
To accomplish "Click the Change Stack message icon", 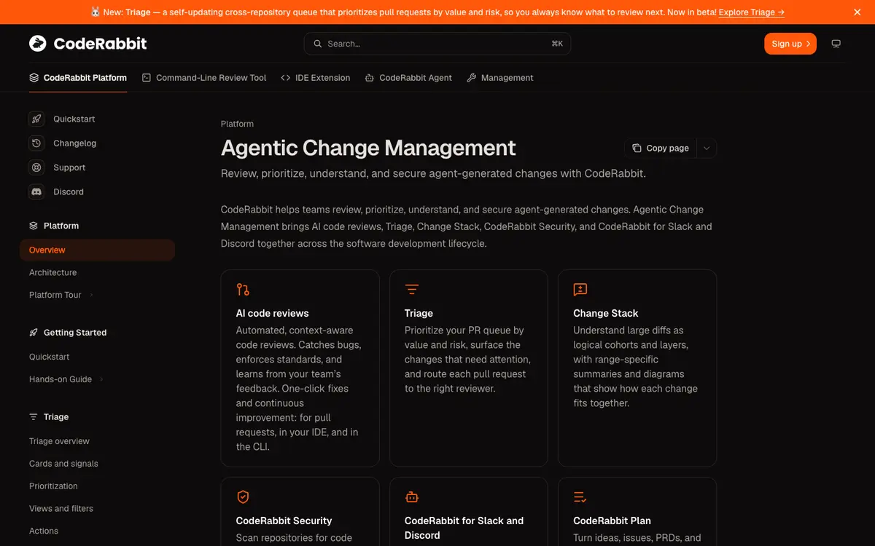I will (x=580, y=290).
